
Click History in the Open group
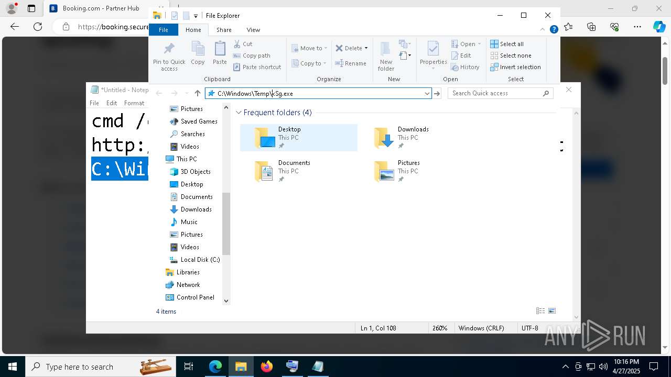pyautogui.click(x=465, y=67)
